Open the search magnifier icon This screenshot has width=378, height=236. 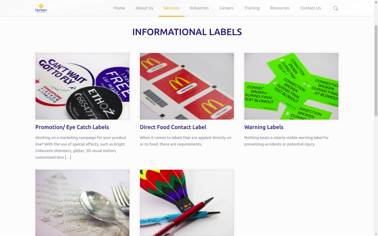pyautogui.click(x=335, y=8)
